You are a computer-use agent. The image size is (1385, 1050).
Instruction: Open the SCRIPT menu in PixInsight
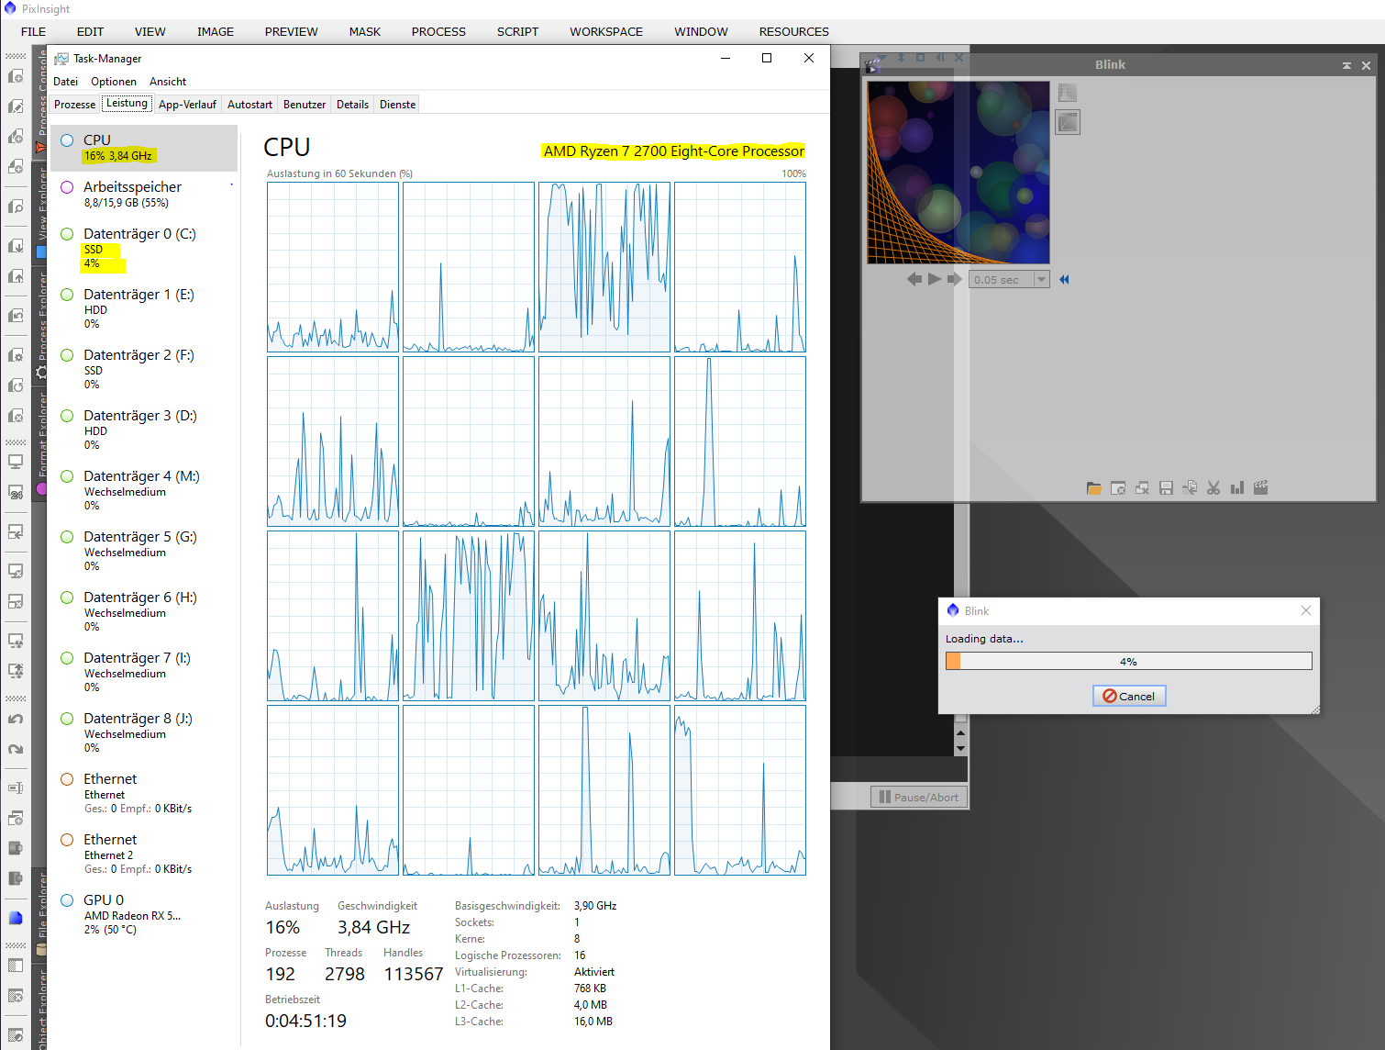pos(517,31)
